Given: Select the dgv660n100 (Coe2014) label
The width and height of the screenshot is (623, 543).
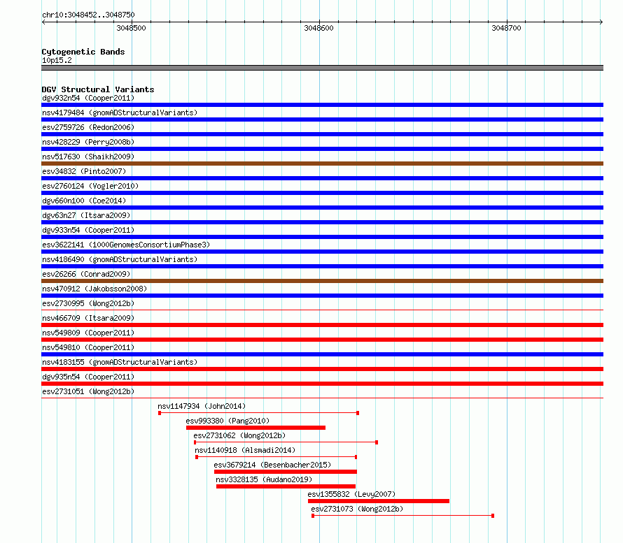Looking at the screenshot, I should [x=84, y=201].
